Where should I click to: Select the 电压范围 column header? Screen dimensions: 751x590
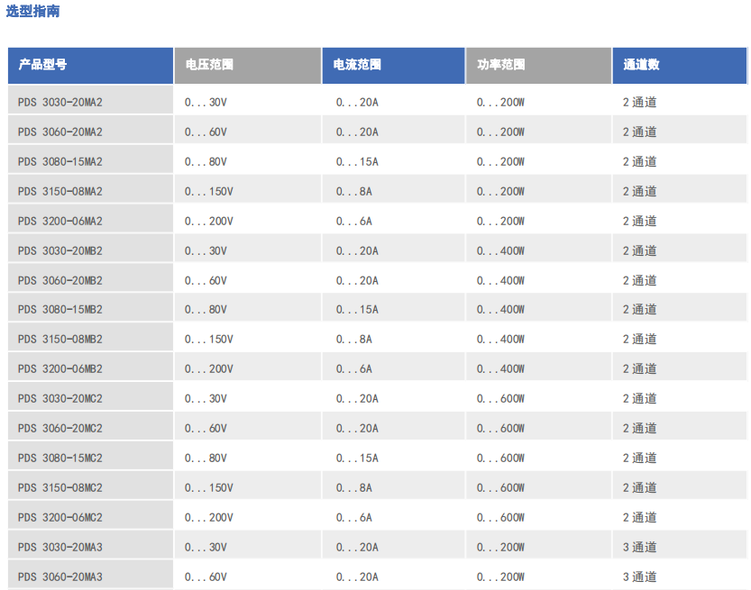pyautogui.click(x=248, y=66)
